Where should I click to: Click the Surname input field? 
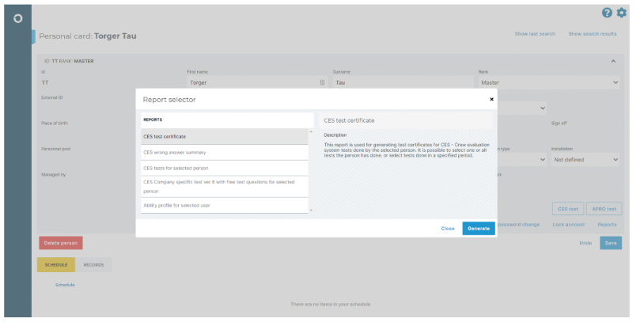(403, 82)
